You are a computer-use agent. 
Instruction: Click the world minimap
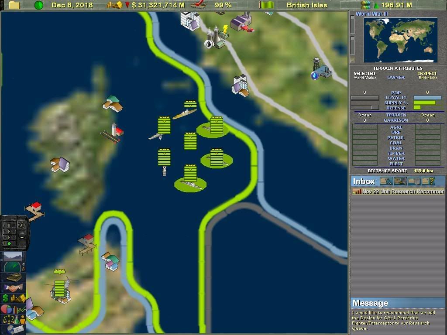tap(400, 40)
